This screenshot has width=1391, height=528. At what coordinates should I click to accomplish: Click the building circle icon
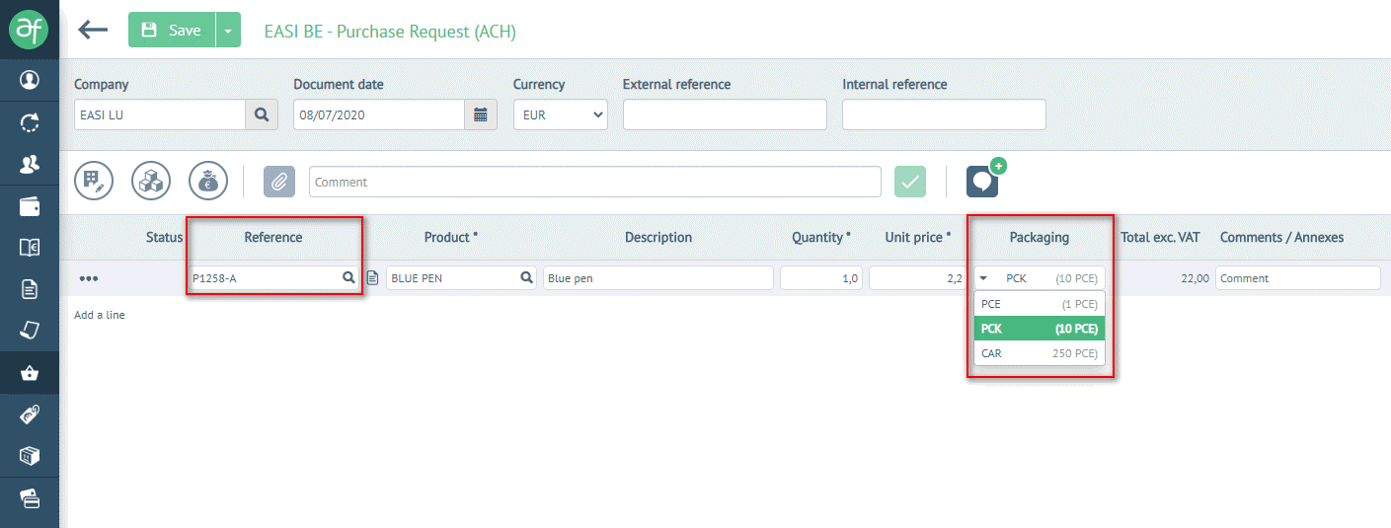tap(94, 181)
